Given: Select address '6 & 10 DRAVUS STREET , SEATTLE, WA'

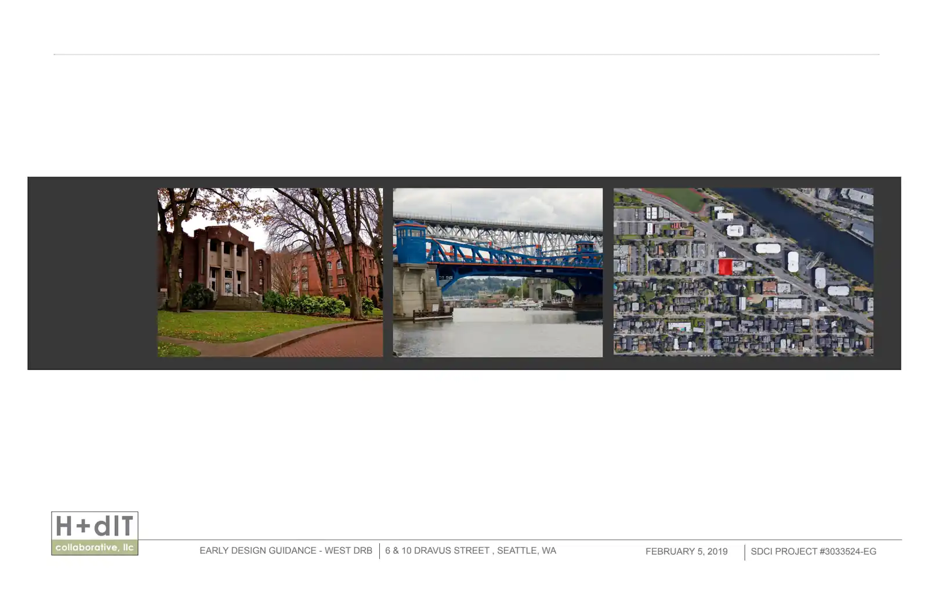Looking at the screenshot, I should [470, 551].
